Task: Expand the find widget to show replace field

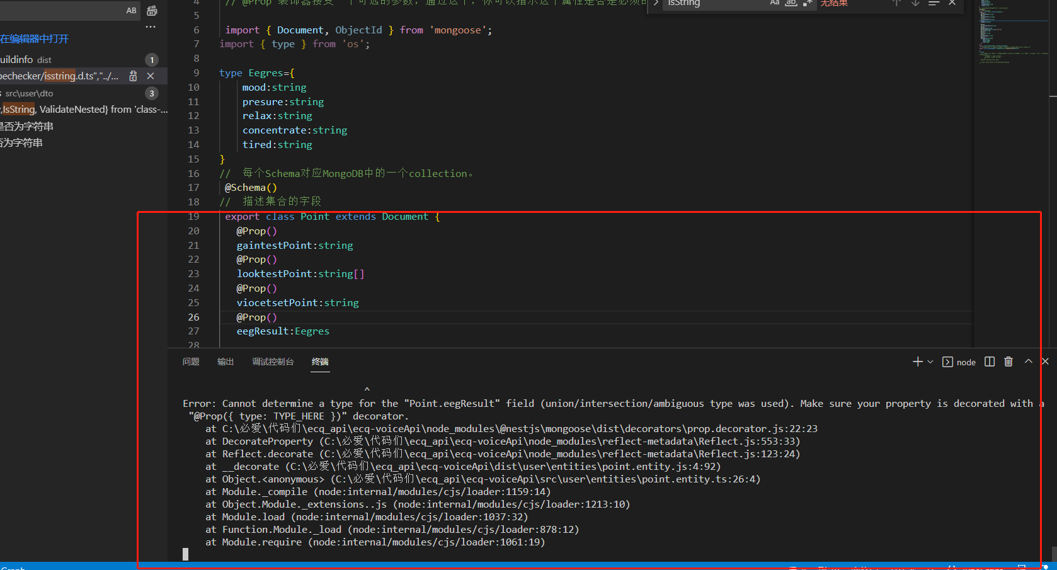Action: [x=655, y=4]
